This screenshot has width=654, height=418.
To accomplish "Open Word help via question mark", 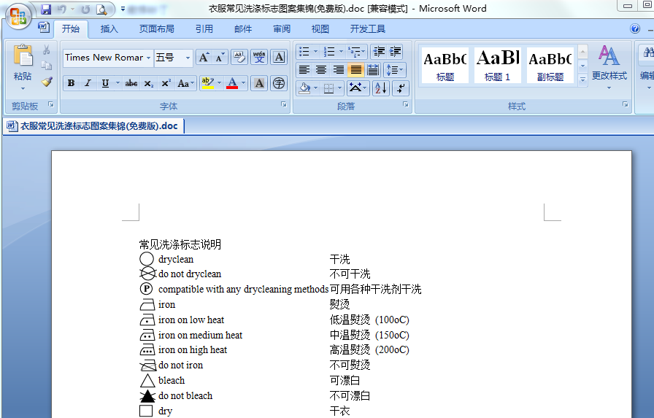I will (x=635, y=28).
